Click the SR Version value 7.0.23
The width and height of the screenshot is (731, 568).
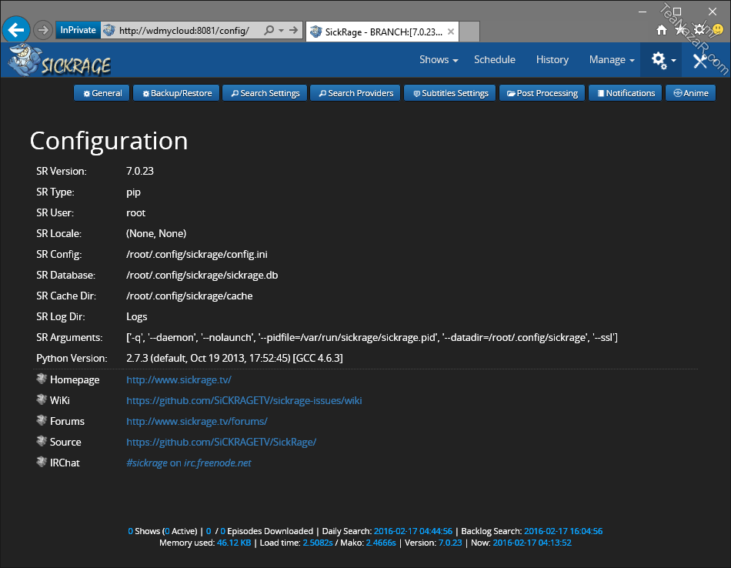pos(140,171)
